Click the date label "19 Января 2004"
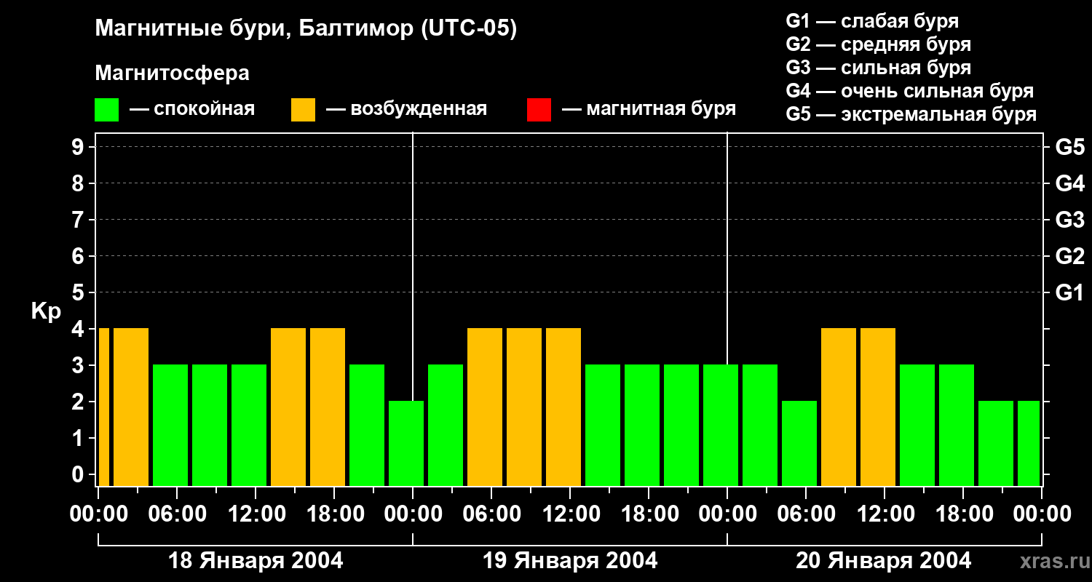The image size is (1092, 582). click(570, 561)
